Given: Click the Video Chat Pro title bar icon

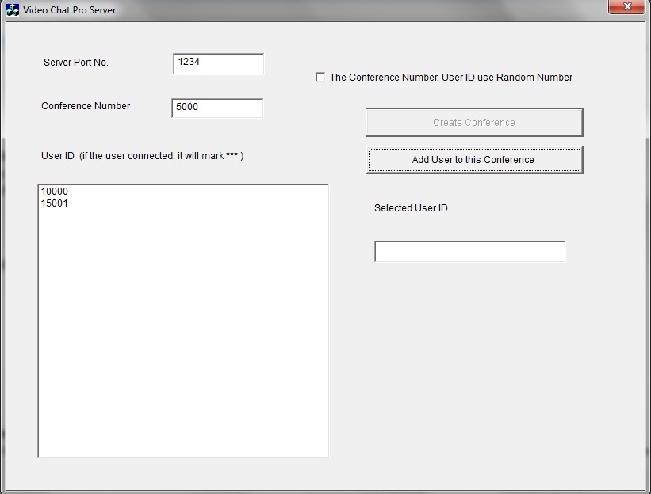Looking at the screenshot, I should coord(13,9).
